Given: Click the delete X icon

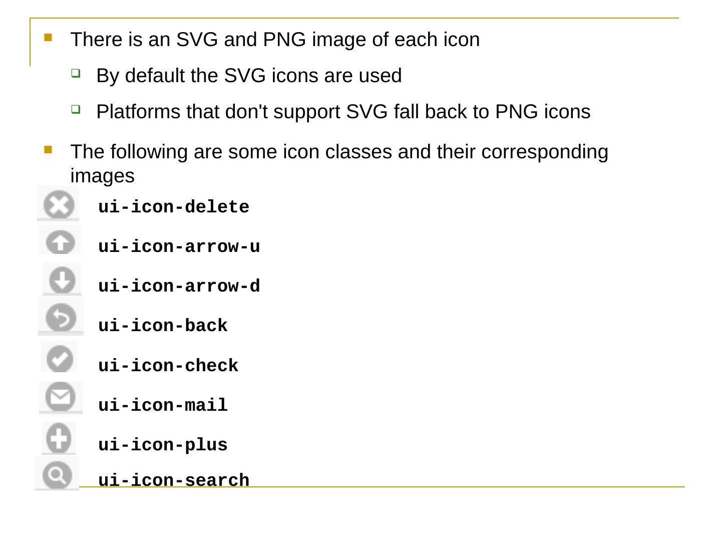Looking at the screenshot, I should [59, 204].
